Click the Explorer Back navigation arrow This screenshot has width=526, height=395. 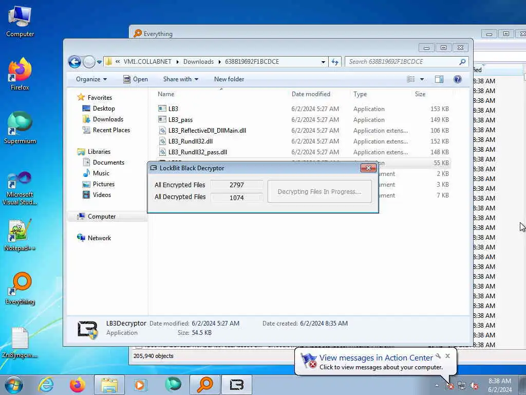click(74, 62)
